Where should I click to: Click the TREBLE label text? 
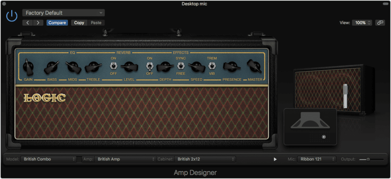click(x=93, y=80)
